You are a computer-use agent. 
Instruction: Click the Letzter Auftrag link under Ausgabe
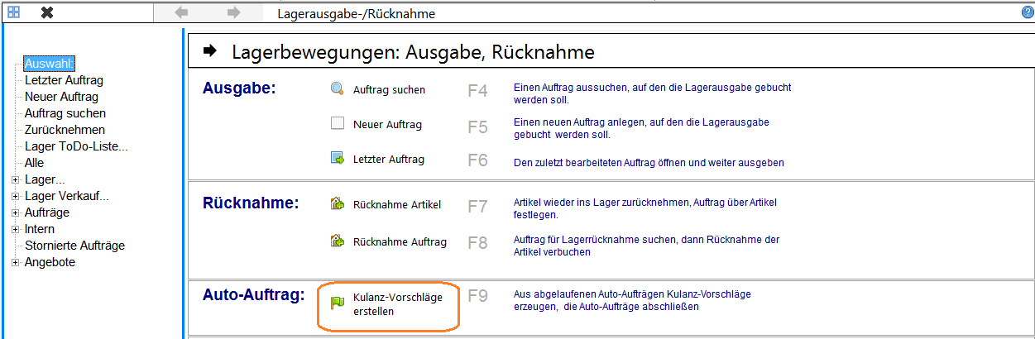[x=388, y=159]
